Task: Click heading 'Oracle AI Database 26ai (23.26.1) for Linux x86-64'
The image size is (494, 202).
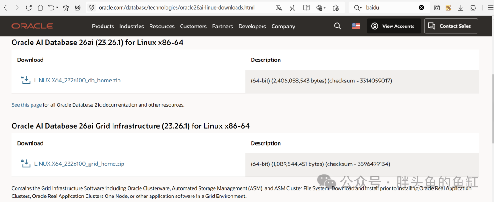Action: 97,43
